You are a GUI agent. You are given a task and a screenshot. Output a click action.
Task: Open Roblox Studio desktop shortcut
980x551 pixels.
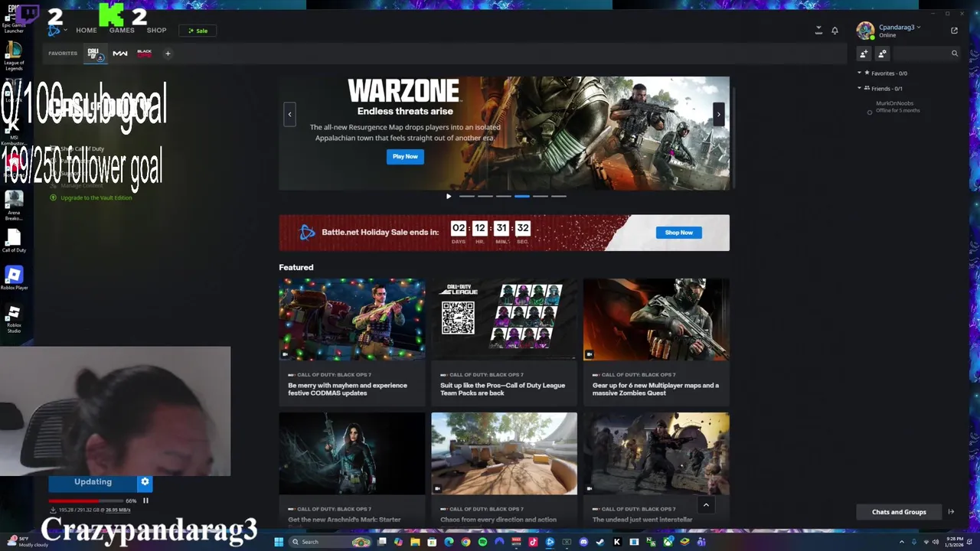coord(14,319)
